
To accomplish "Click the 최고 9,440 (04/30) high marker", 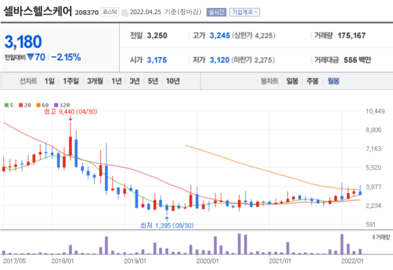I will [70, 112].
